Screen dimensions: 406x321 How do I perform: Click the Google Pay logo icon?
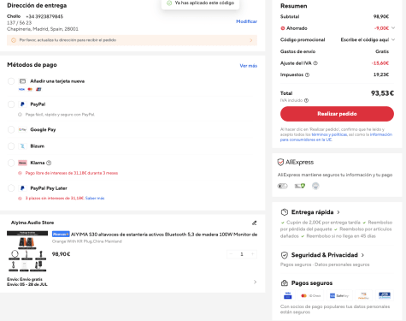pos(22,129)
